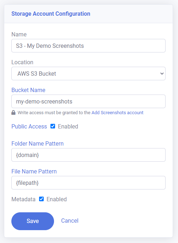Click the Public Access label link
The width and height of the screenshot is (178, 243).
[x=29, y=126]
